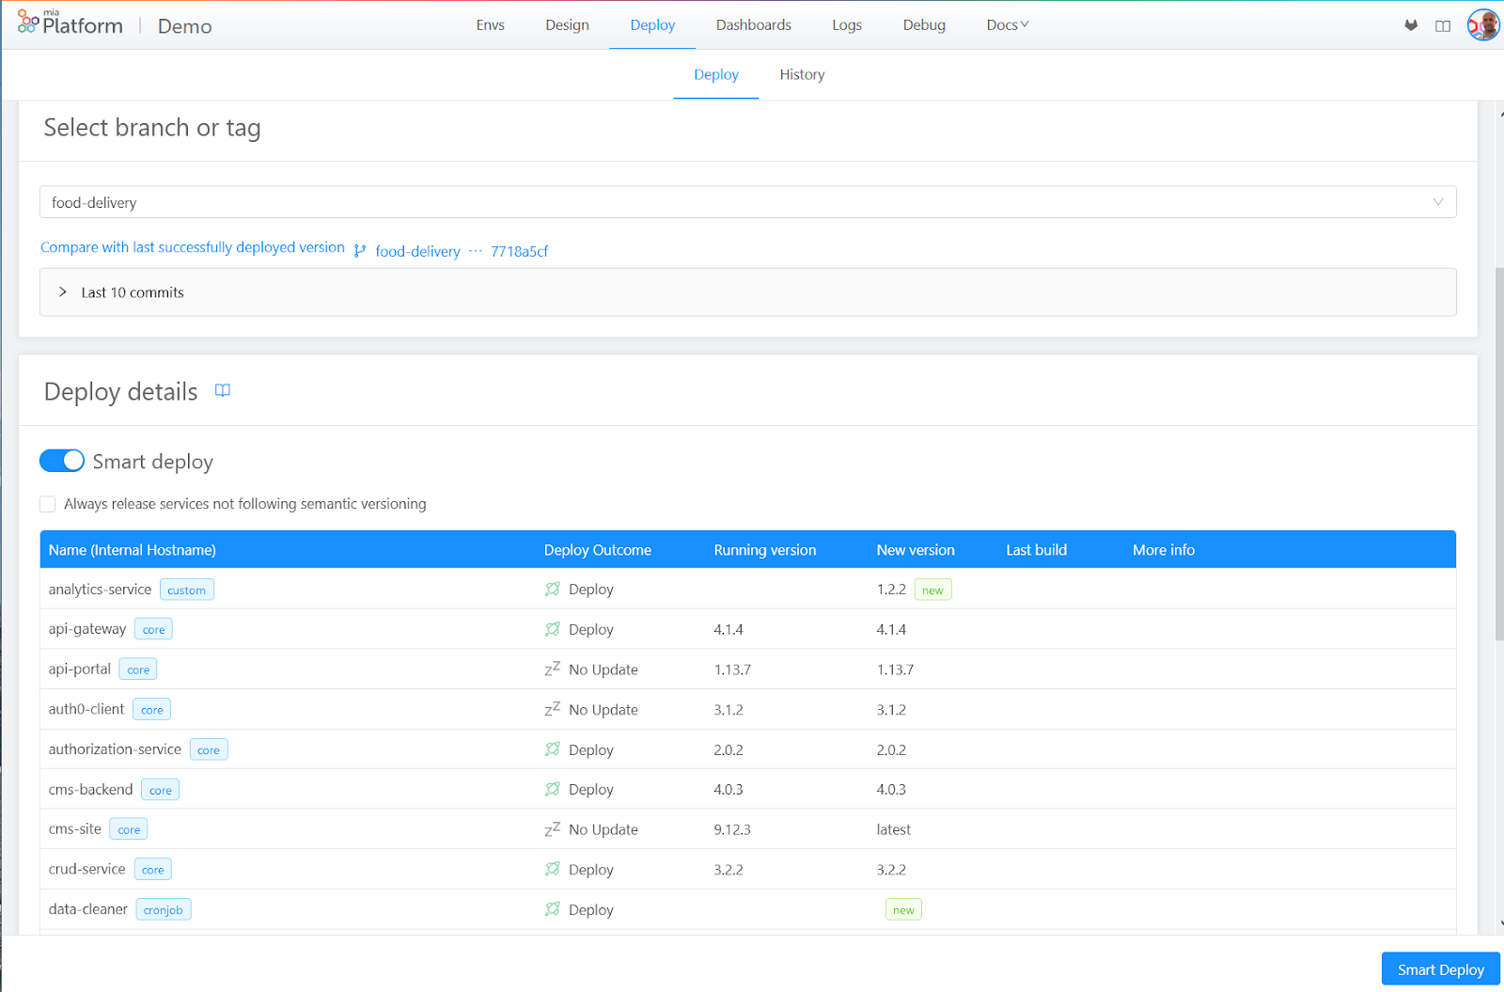Image resolution: width=1504 pixels, height=992 pixels.
Task: Select Dashboards in the navigation bar
Action: tap(753, 24)
